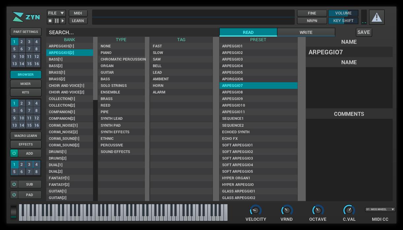Image resolution: width=403 pixels, height=230 pixels.
Task: Select type CHROMATIC PERCUSSION
Action: (x=121, y=59)
